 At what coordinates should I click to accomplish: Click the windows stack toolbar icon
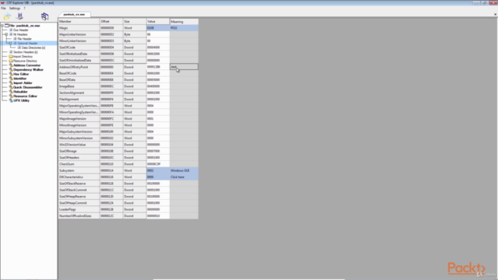coord(45,16)
